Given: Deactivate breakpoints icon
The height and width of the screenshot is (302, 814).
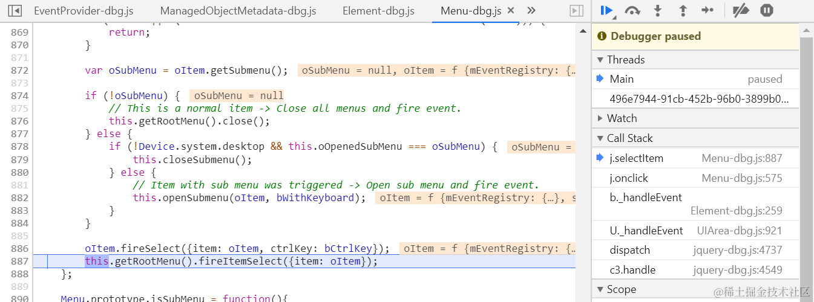Looking at the screenshot, I should tap(740, 10).
